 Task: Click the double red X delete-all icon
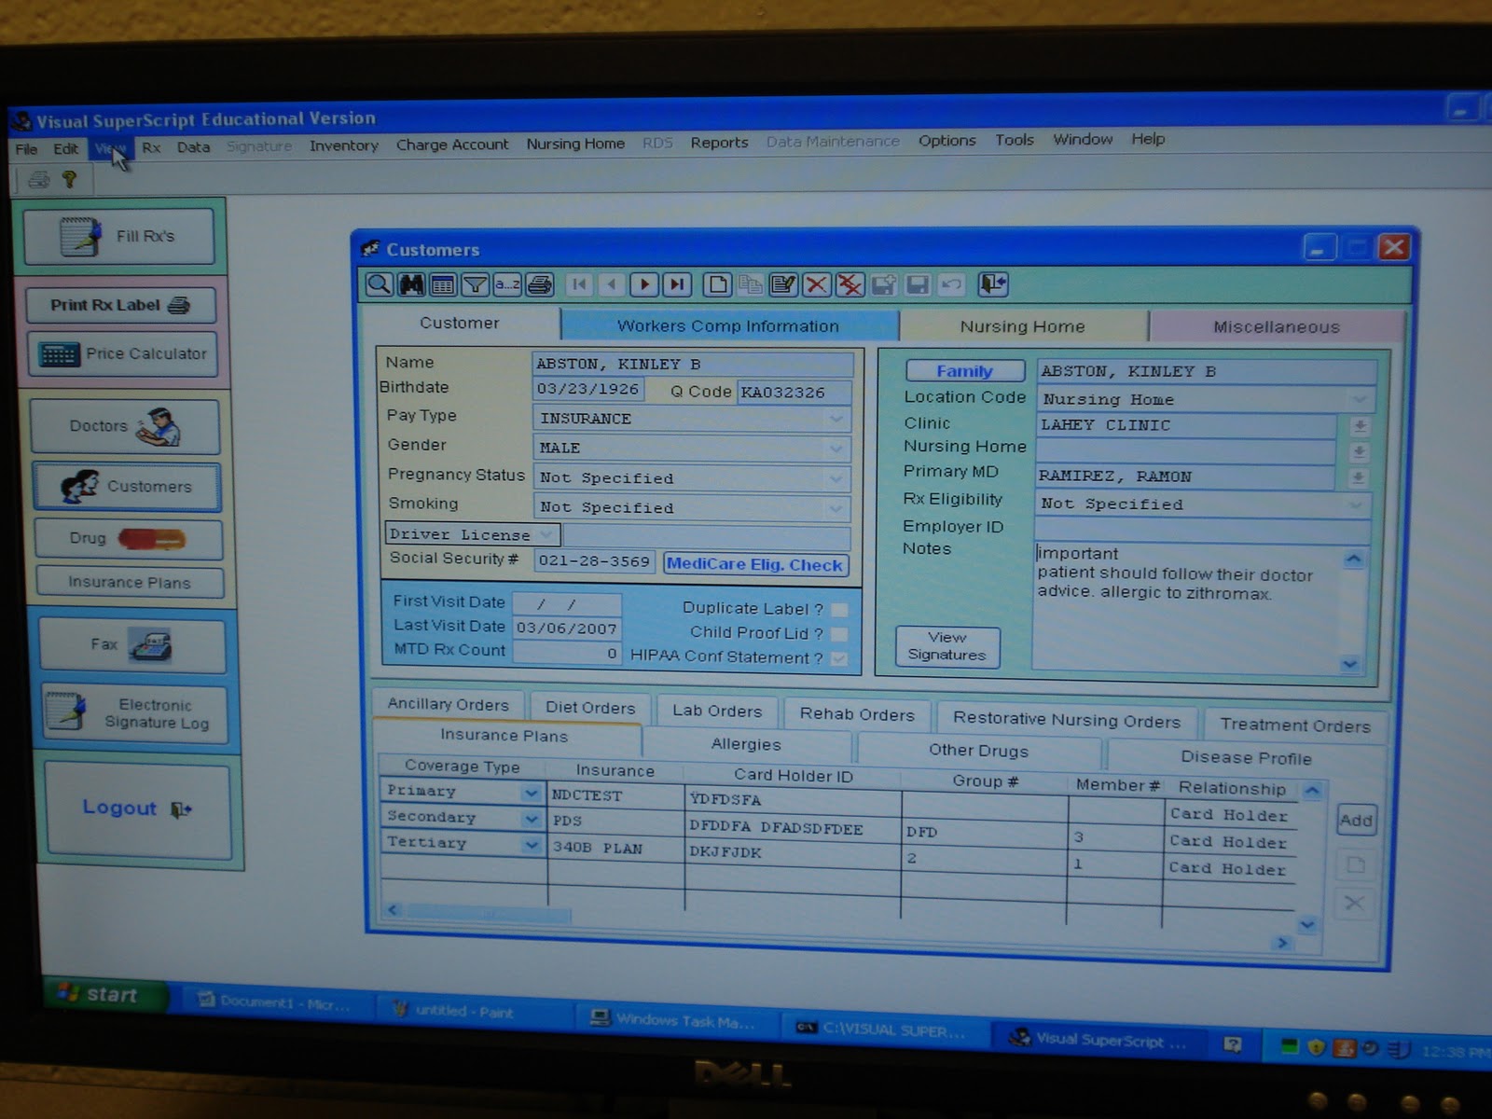850,284
